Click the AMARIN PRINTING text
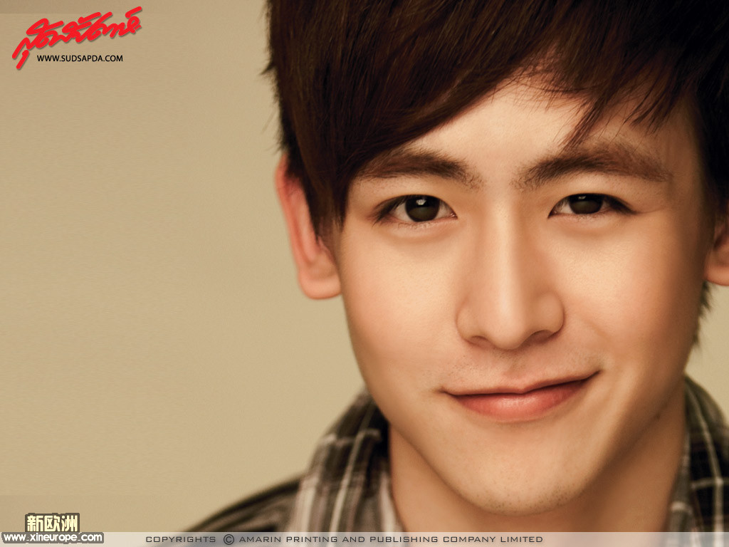This screenshot has width=729, height=547. pos(292,540)
